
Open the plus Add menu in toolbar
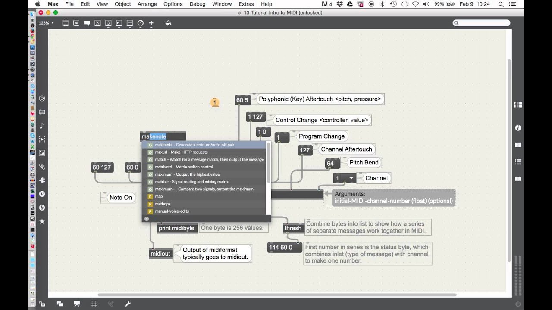(151, 23)
